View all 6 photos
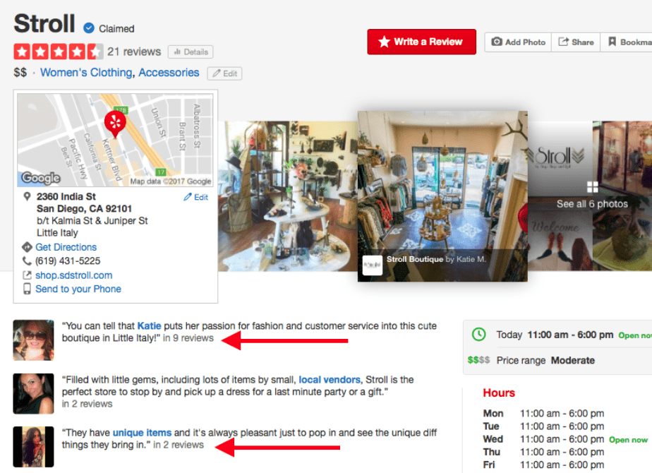The width and height of the screenshot is (652, 473). tap(592, 204)
